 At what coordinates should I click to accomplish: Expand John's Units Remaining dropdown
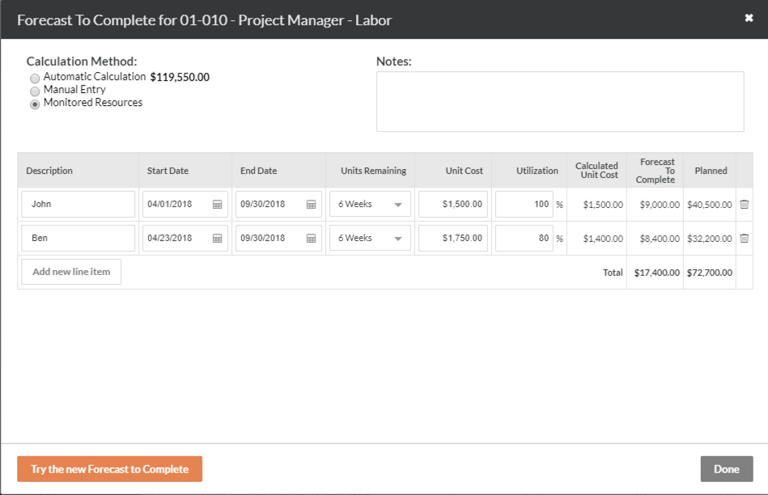pos(370,204)
